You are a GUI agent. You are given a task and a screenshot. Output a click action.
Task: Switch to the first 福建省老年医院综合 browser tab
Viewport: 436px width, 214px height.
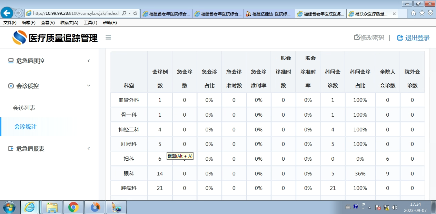[x=166, y=14]
